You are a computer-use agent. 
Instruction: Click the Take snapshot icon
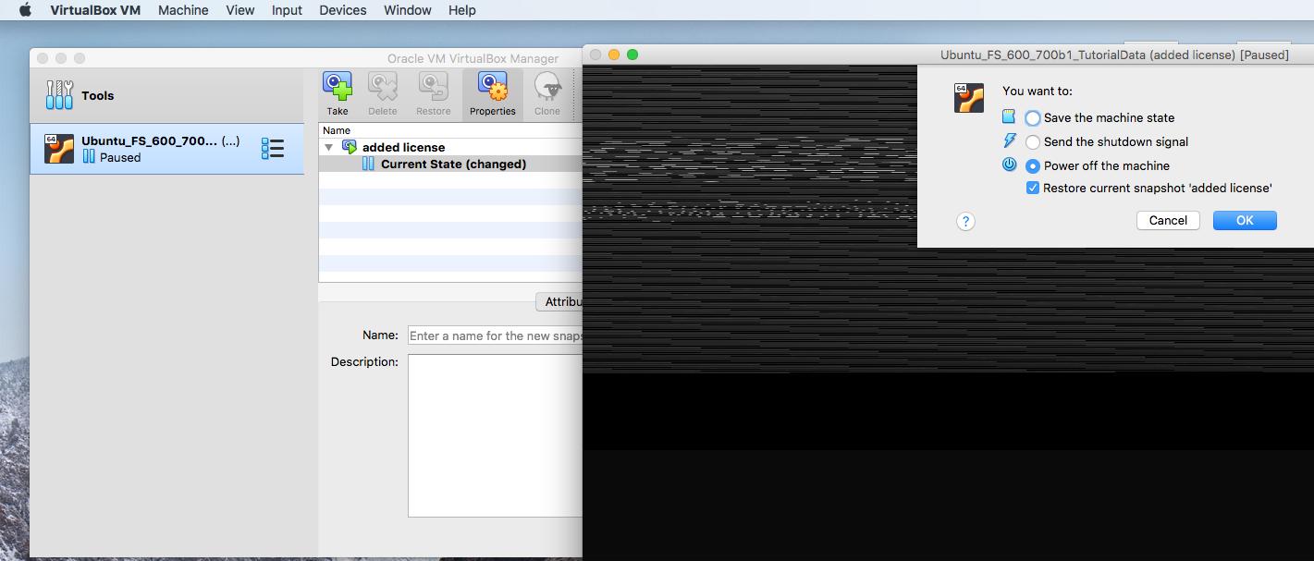[x=338, y=88]
